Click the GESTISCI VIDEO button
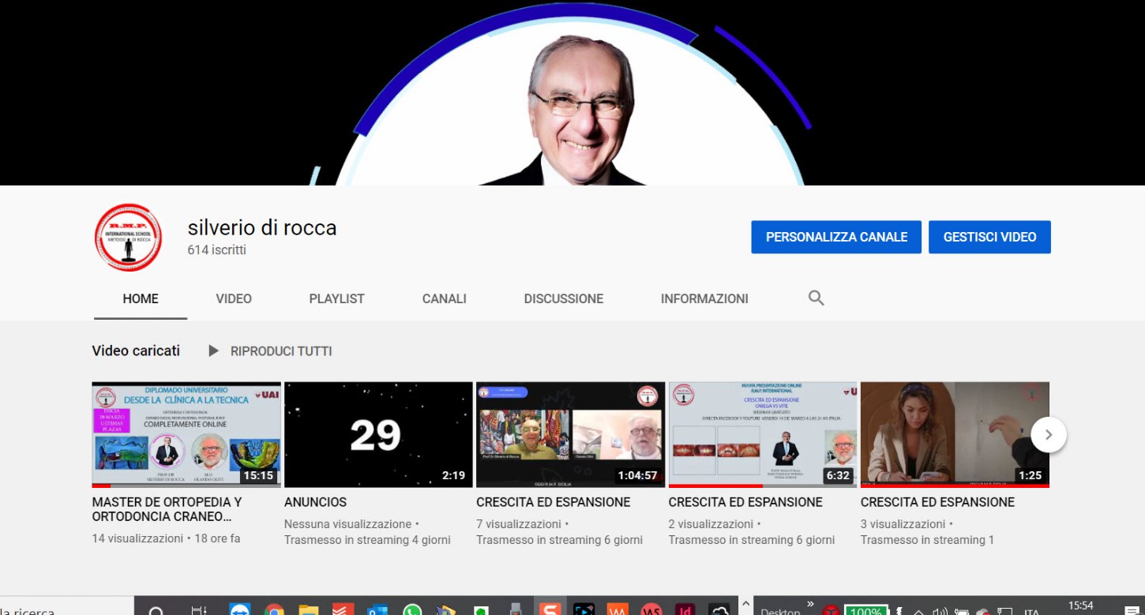Image resolution: width=1145 pixels, height=615 pixels. coord(989,237)
